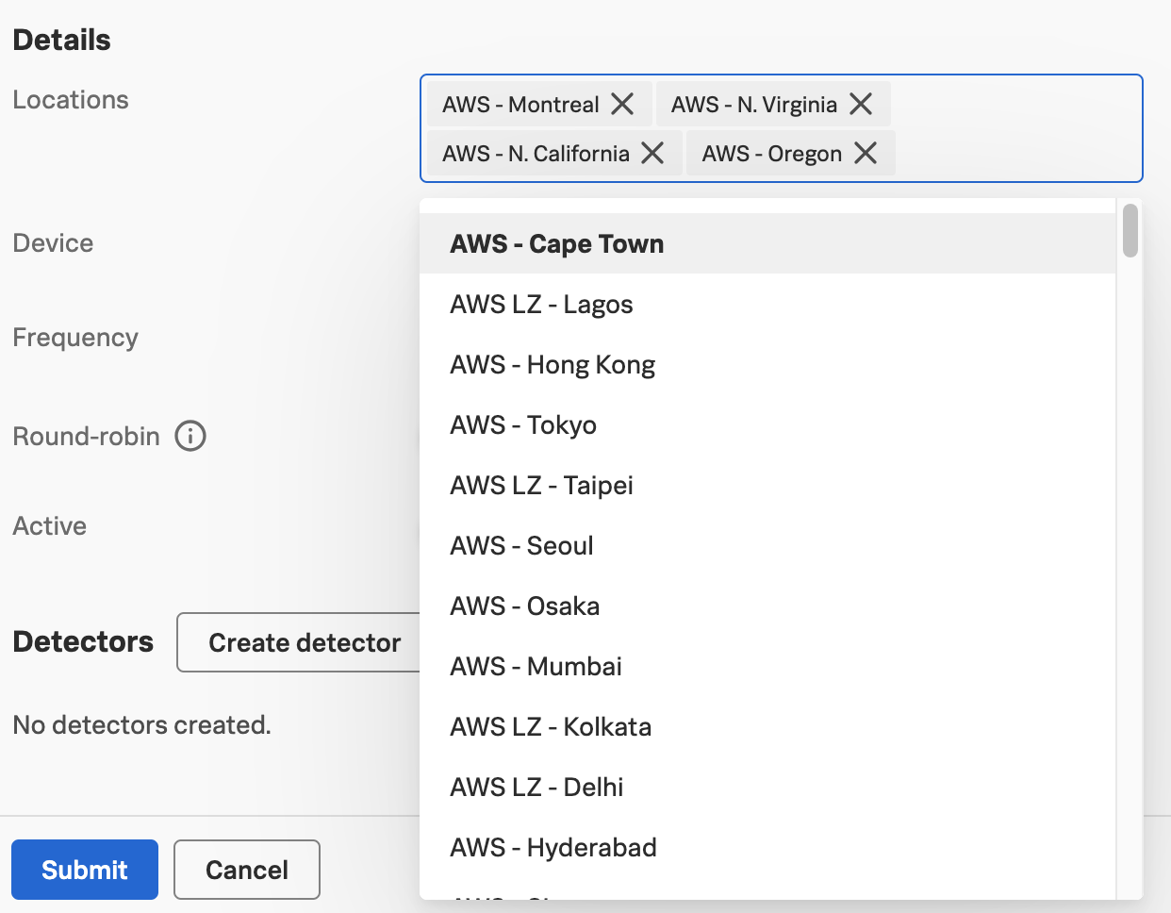Remove the AWS - Oregon location tag
Screen dimensions: 1171x913
(x=866, y=153)
